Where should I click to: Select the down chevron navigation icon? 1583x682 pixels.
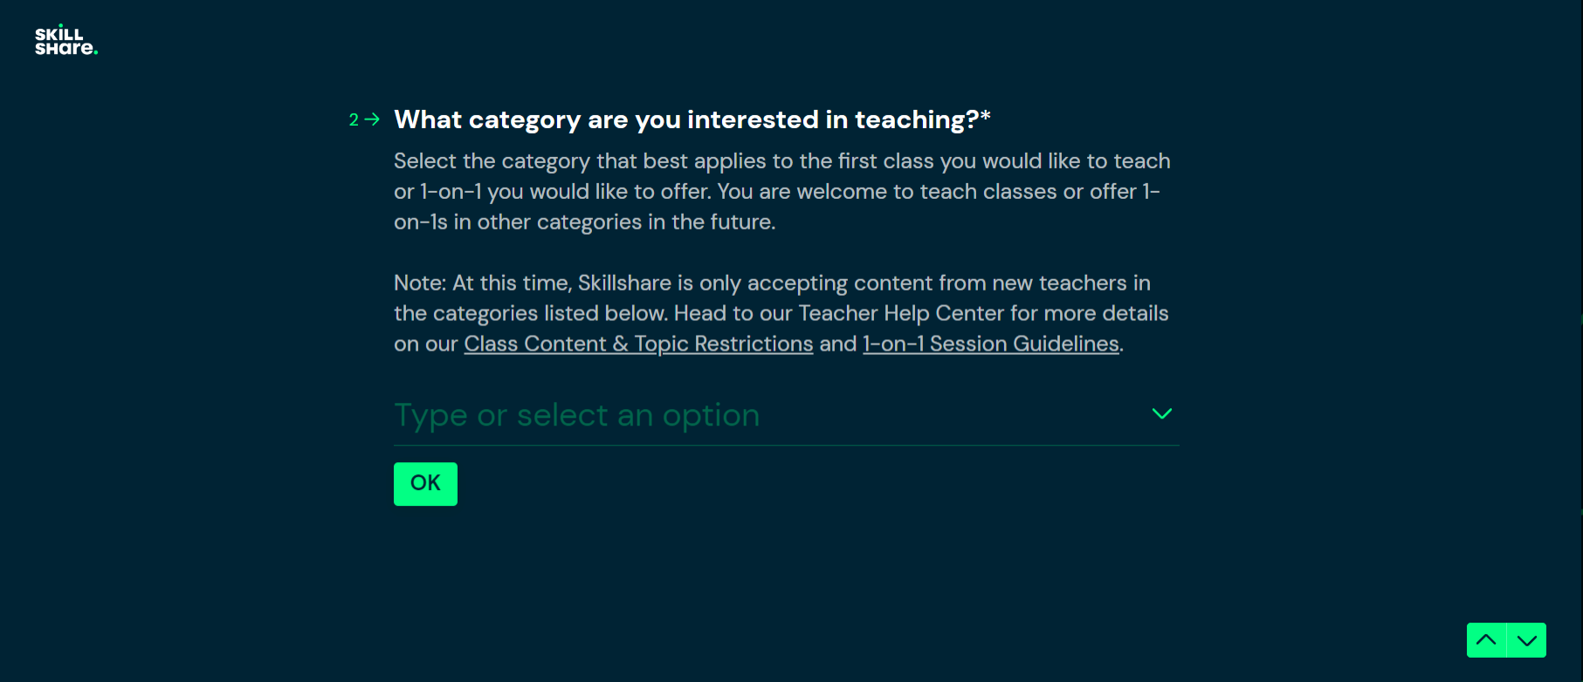point(1525,639)
